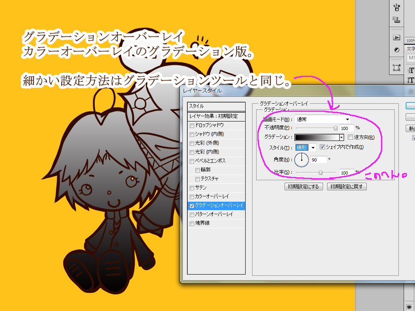The width and height of the screenshot is (415, 311).
Task: Open the Clone Source stamp panel icon
Action: click(x=397, y=19)
